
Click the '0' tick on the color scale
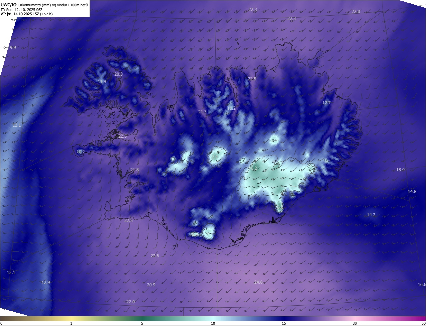1,323
